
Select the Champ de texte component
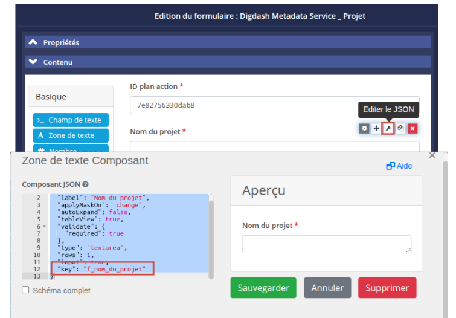71,120
